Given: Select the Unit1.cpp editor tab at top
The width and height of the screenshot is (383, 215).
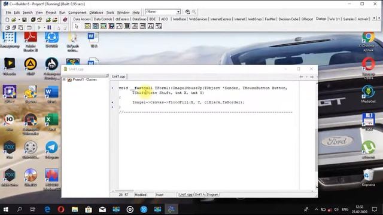Looking at the screenshot, I should coord(118,76).
